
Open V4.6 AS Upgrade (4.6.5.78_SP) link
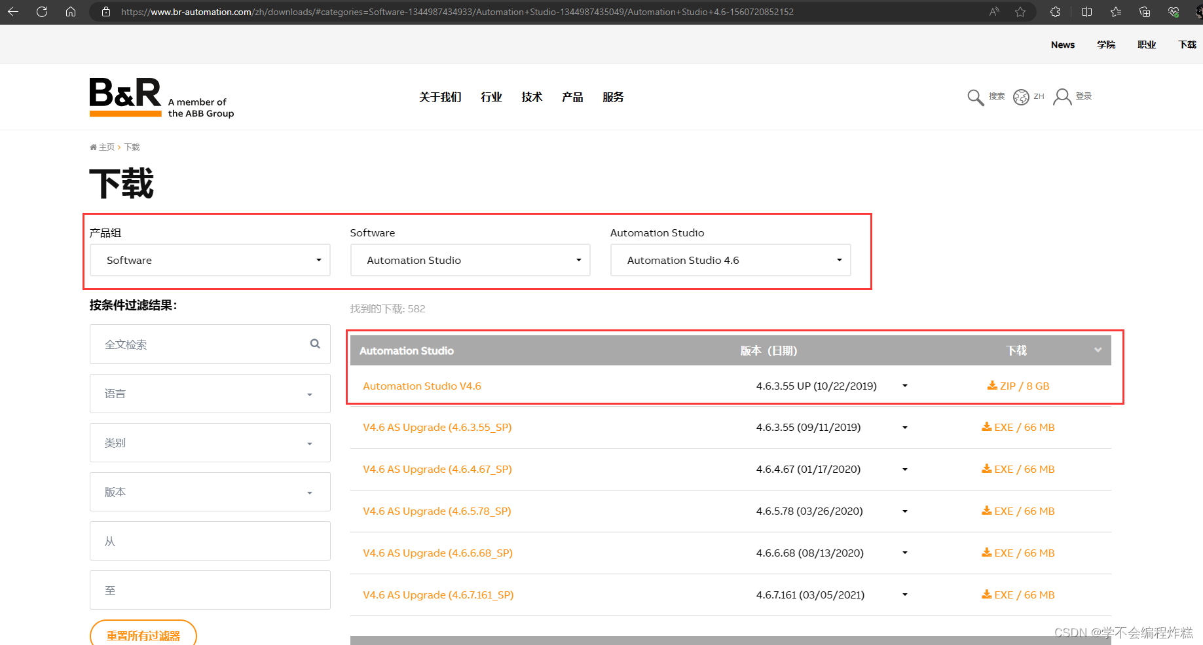click(x=437, y=511)
